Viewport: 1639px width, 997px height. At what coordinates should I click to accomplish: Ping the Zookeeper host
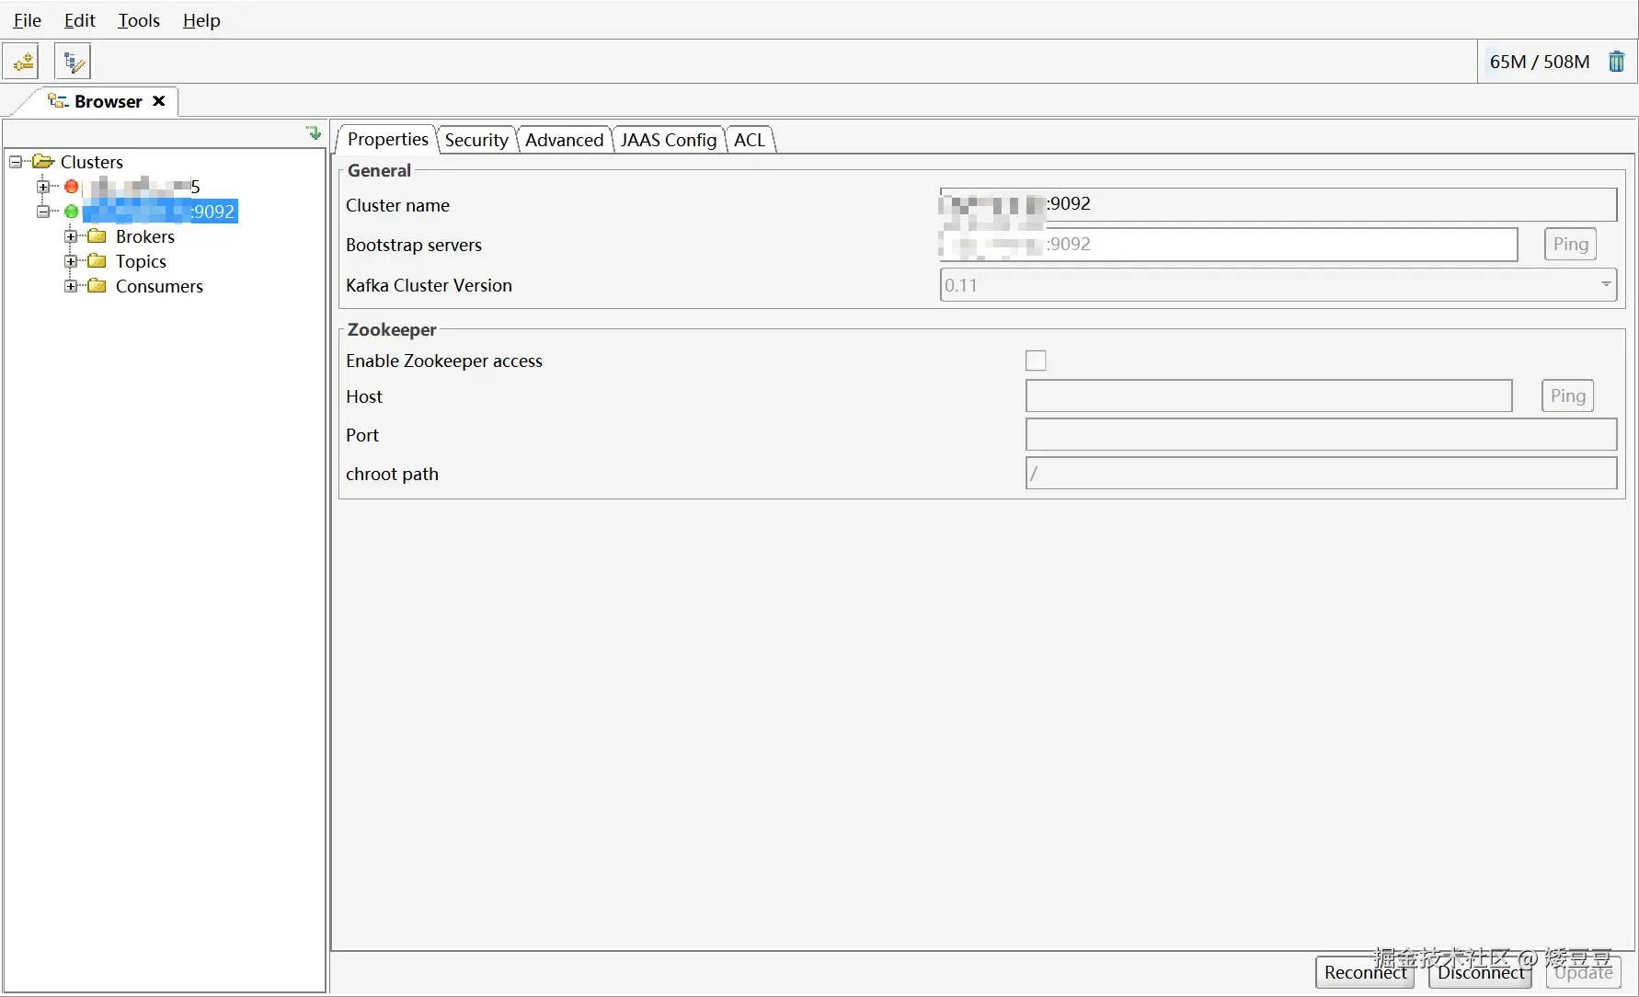click(1567, 395)
